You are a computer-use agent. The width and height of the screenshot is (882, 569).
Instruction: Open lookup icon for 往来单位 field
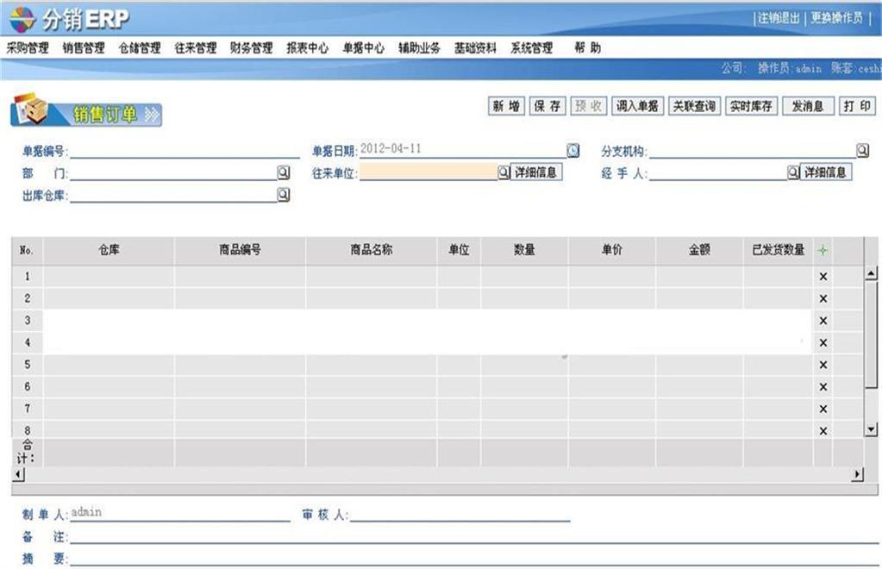click(x=504, y=172)
